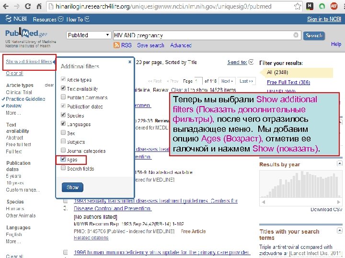The image size is (345, 258).
Task: Click the Results by year bar chart
Action: pyautogui.click(x=300, y=184)
